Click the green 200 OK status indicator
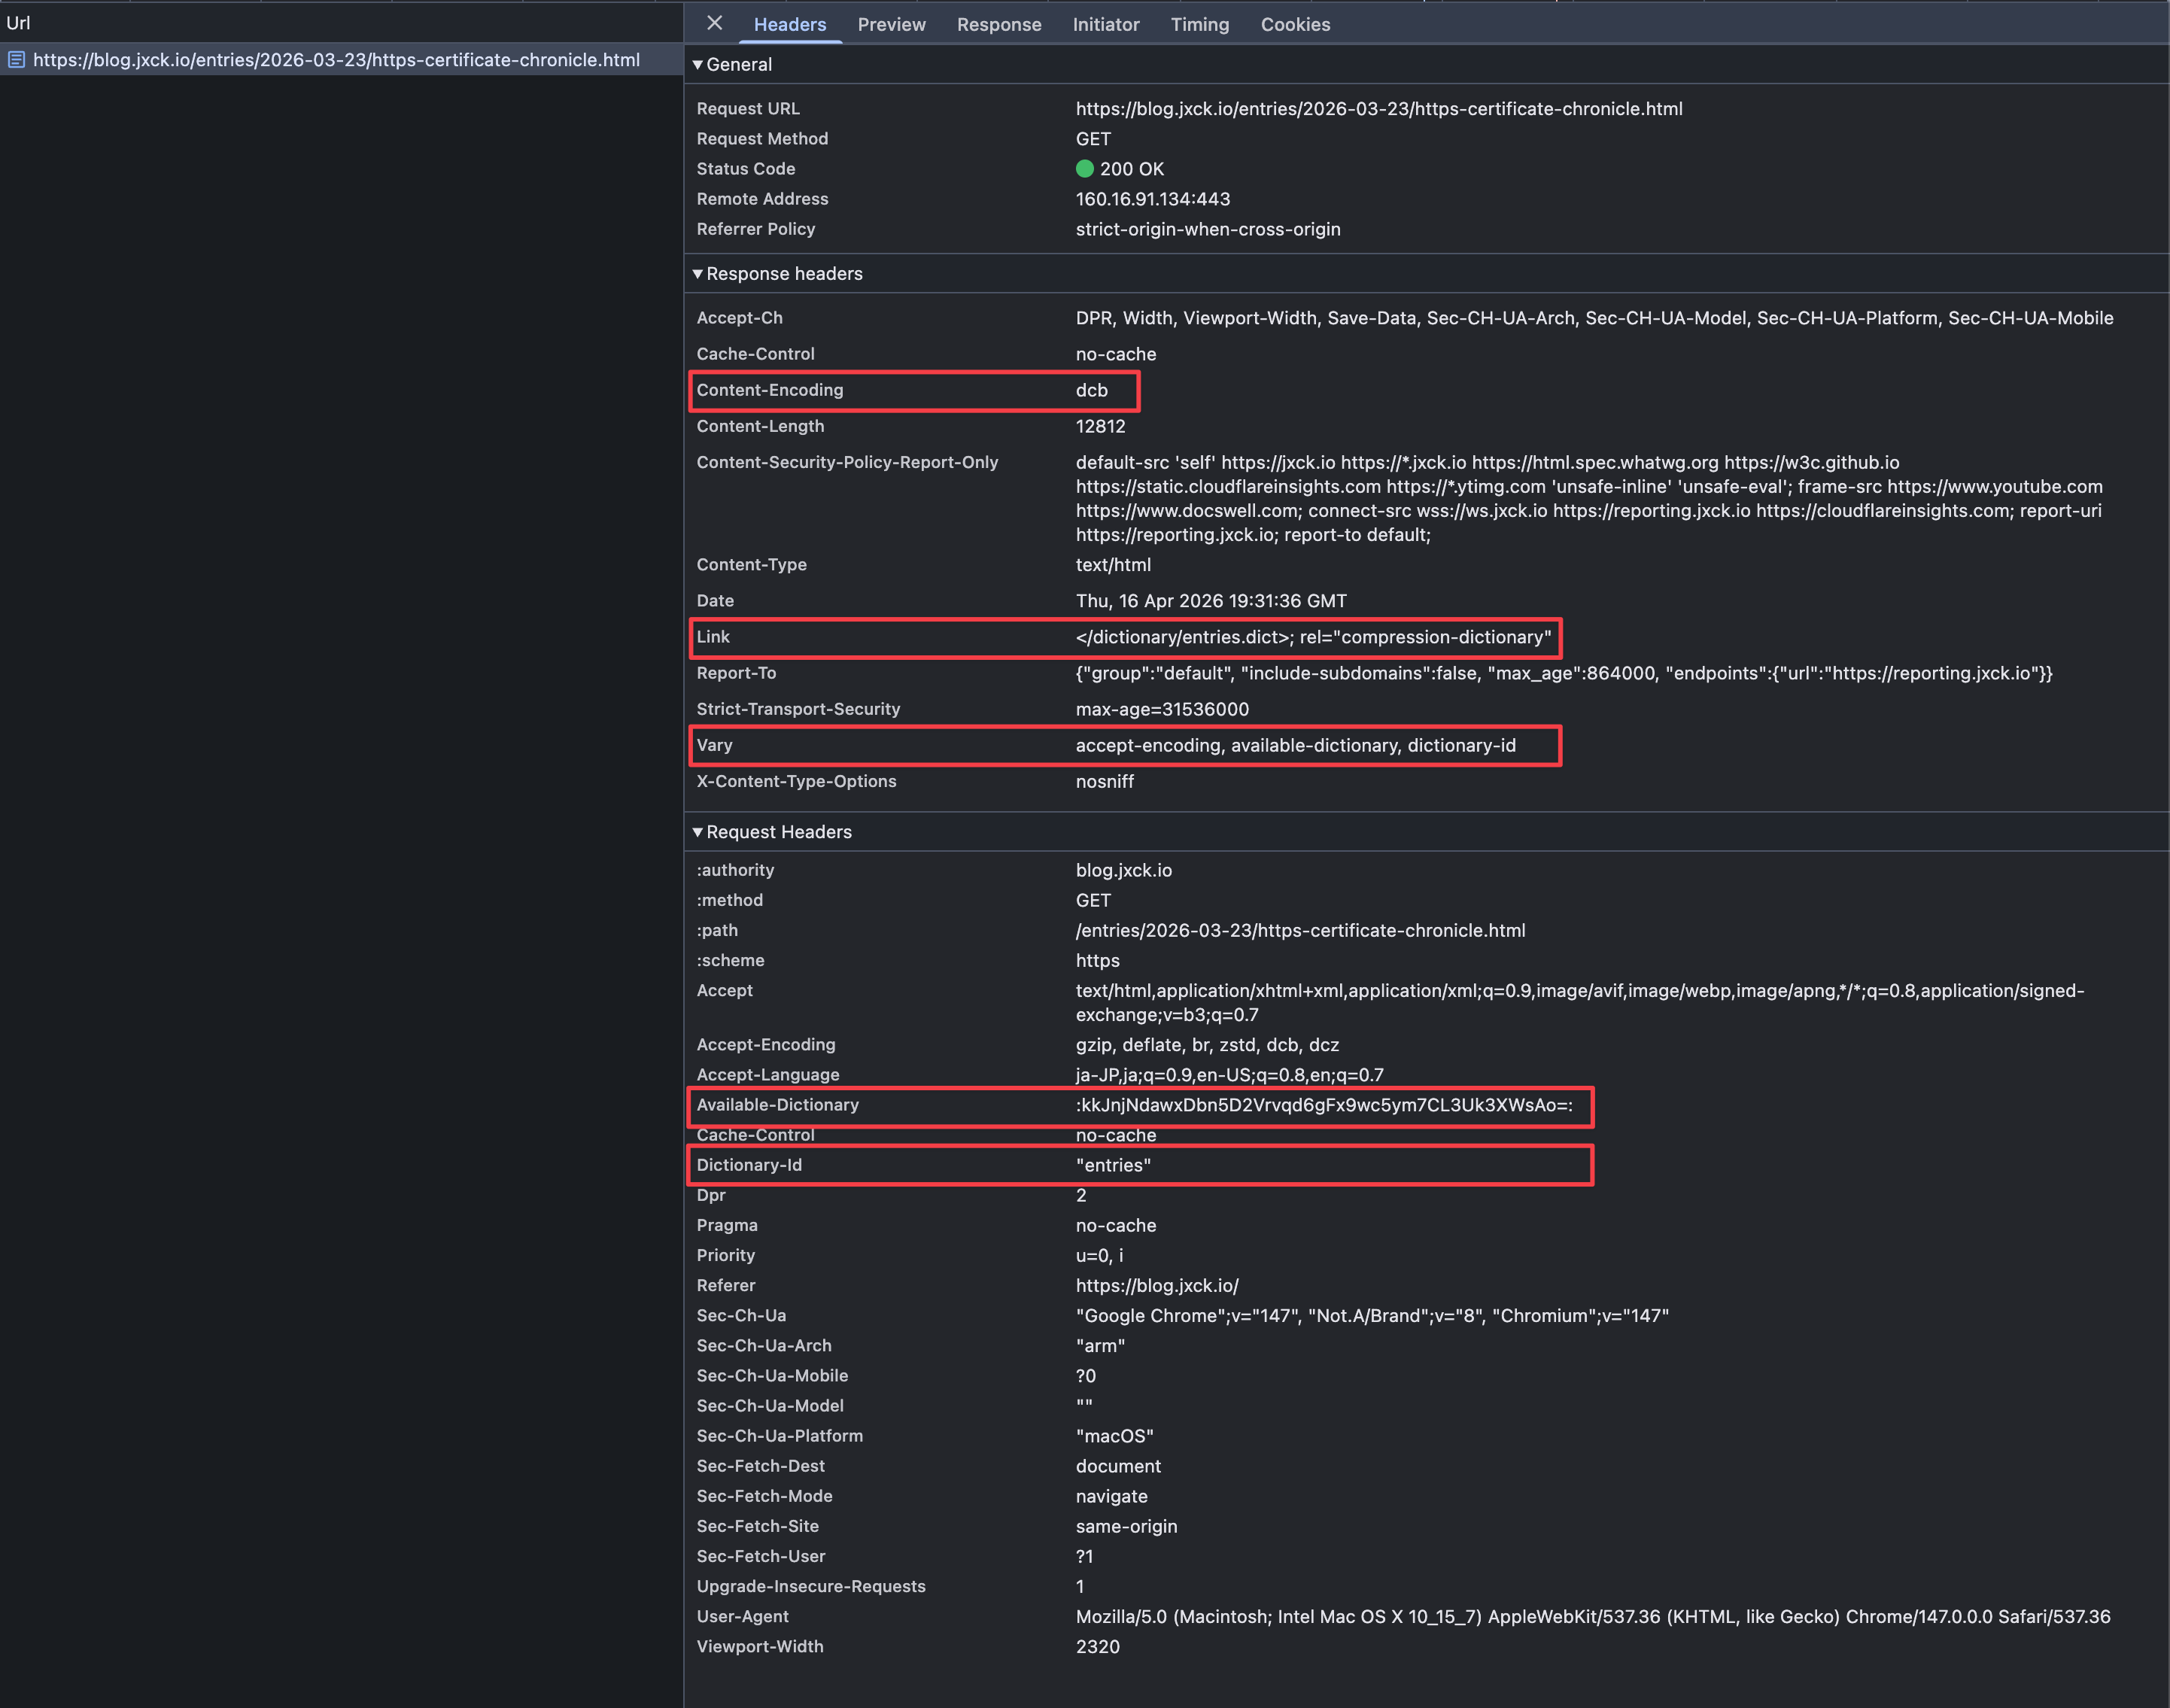 coord(1084,169)
